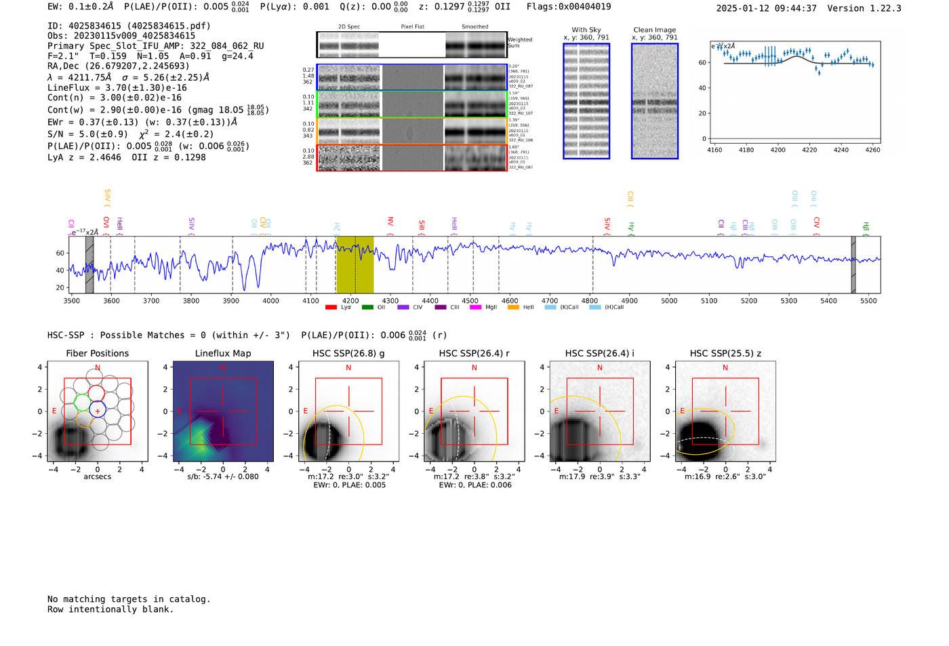Open the HSC SSP(26.4) r image

[474, 411]
